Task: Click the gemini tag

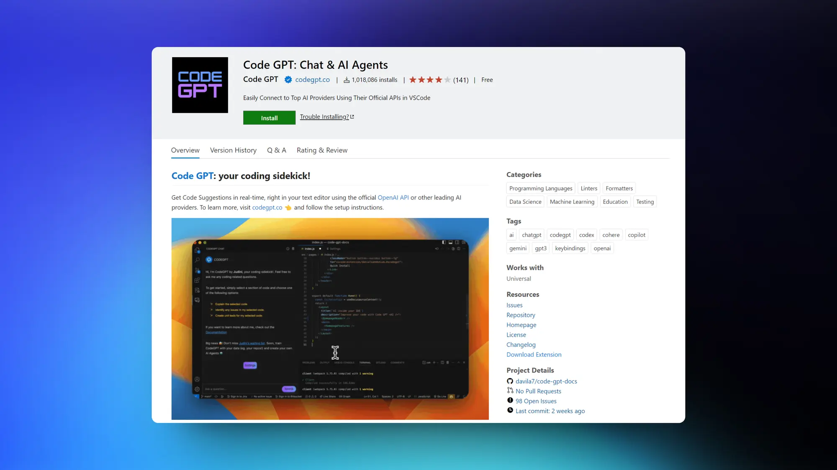Action: (x=518, y=248)
